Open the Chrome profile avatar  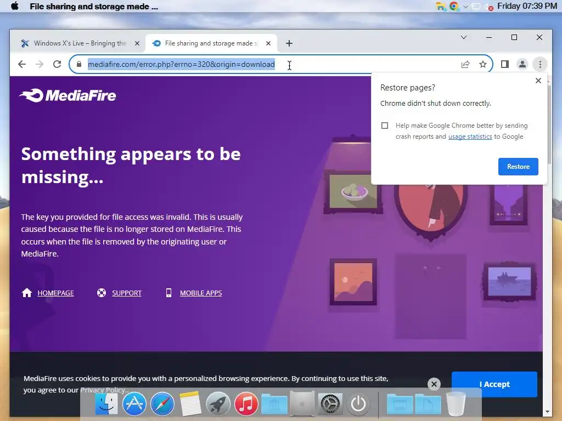522,64
